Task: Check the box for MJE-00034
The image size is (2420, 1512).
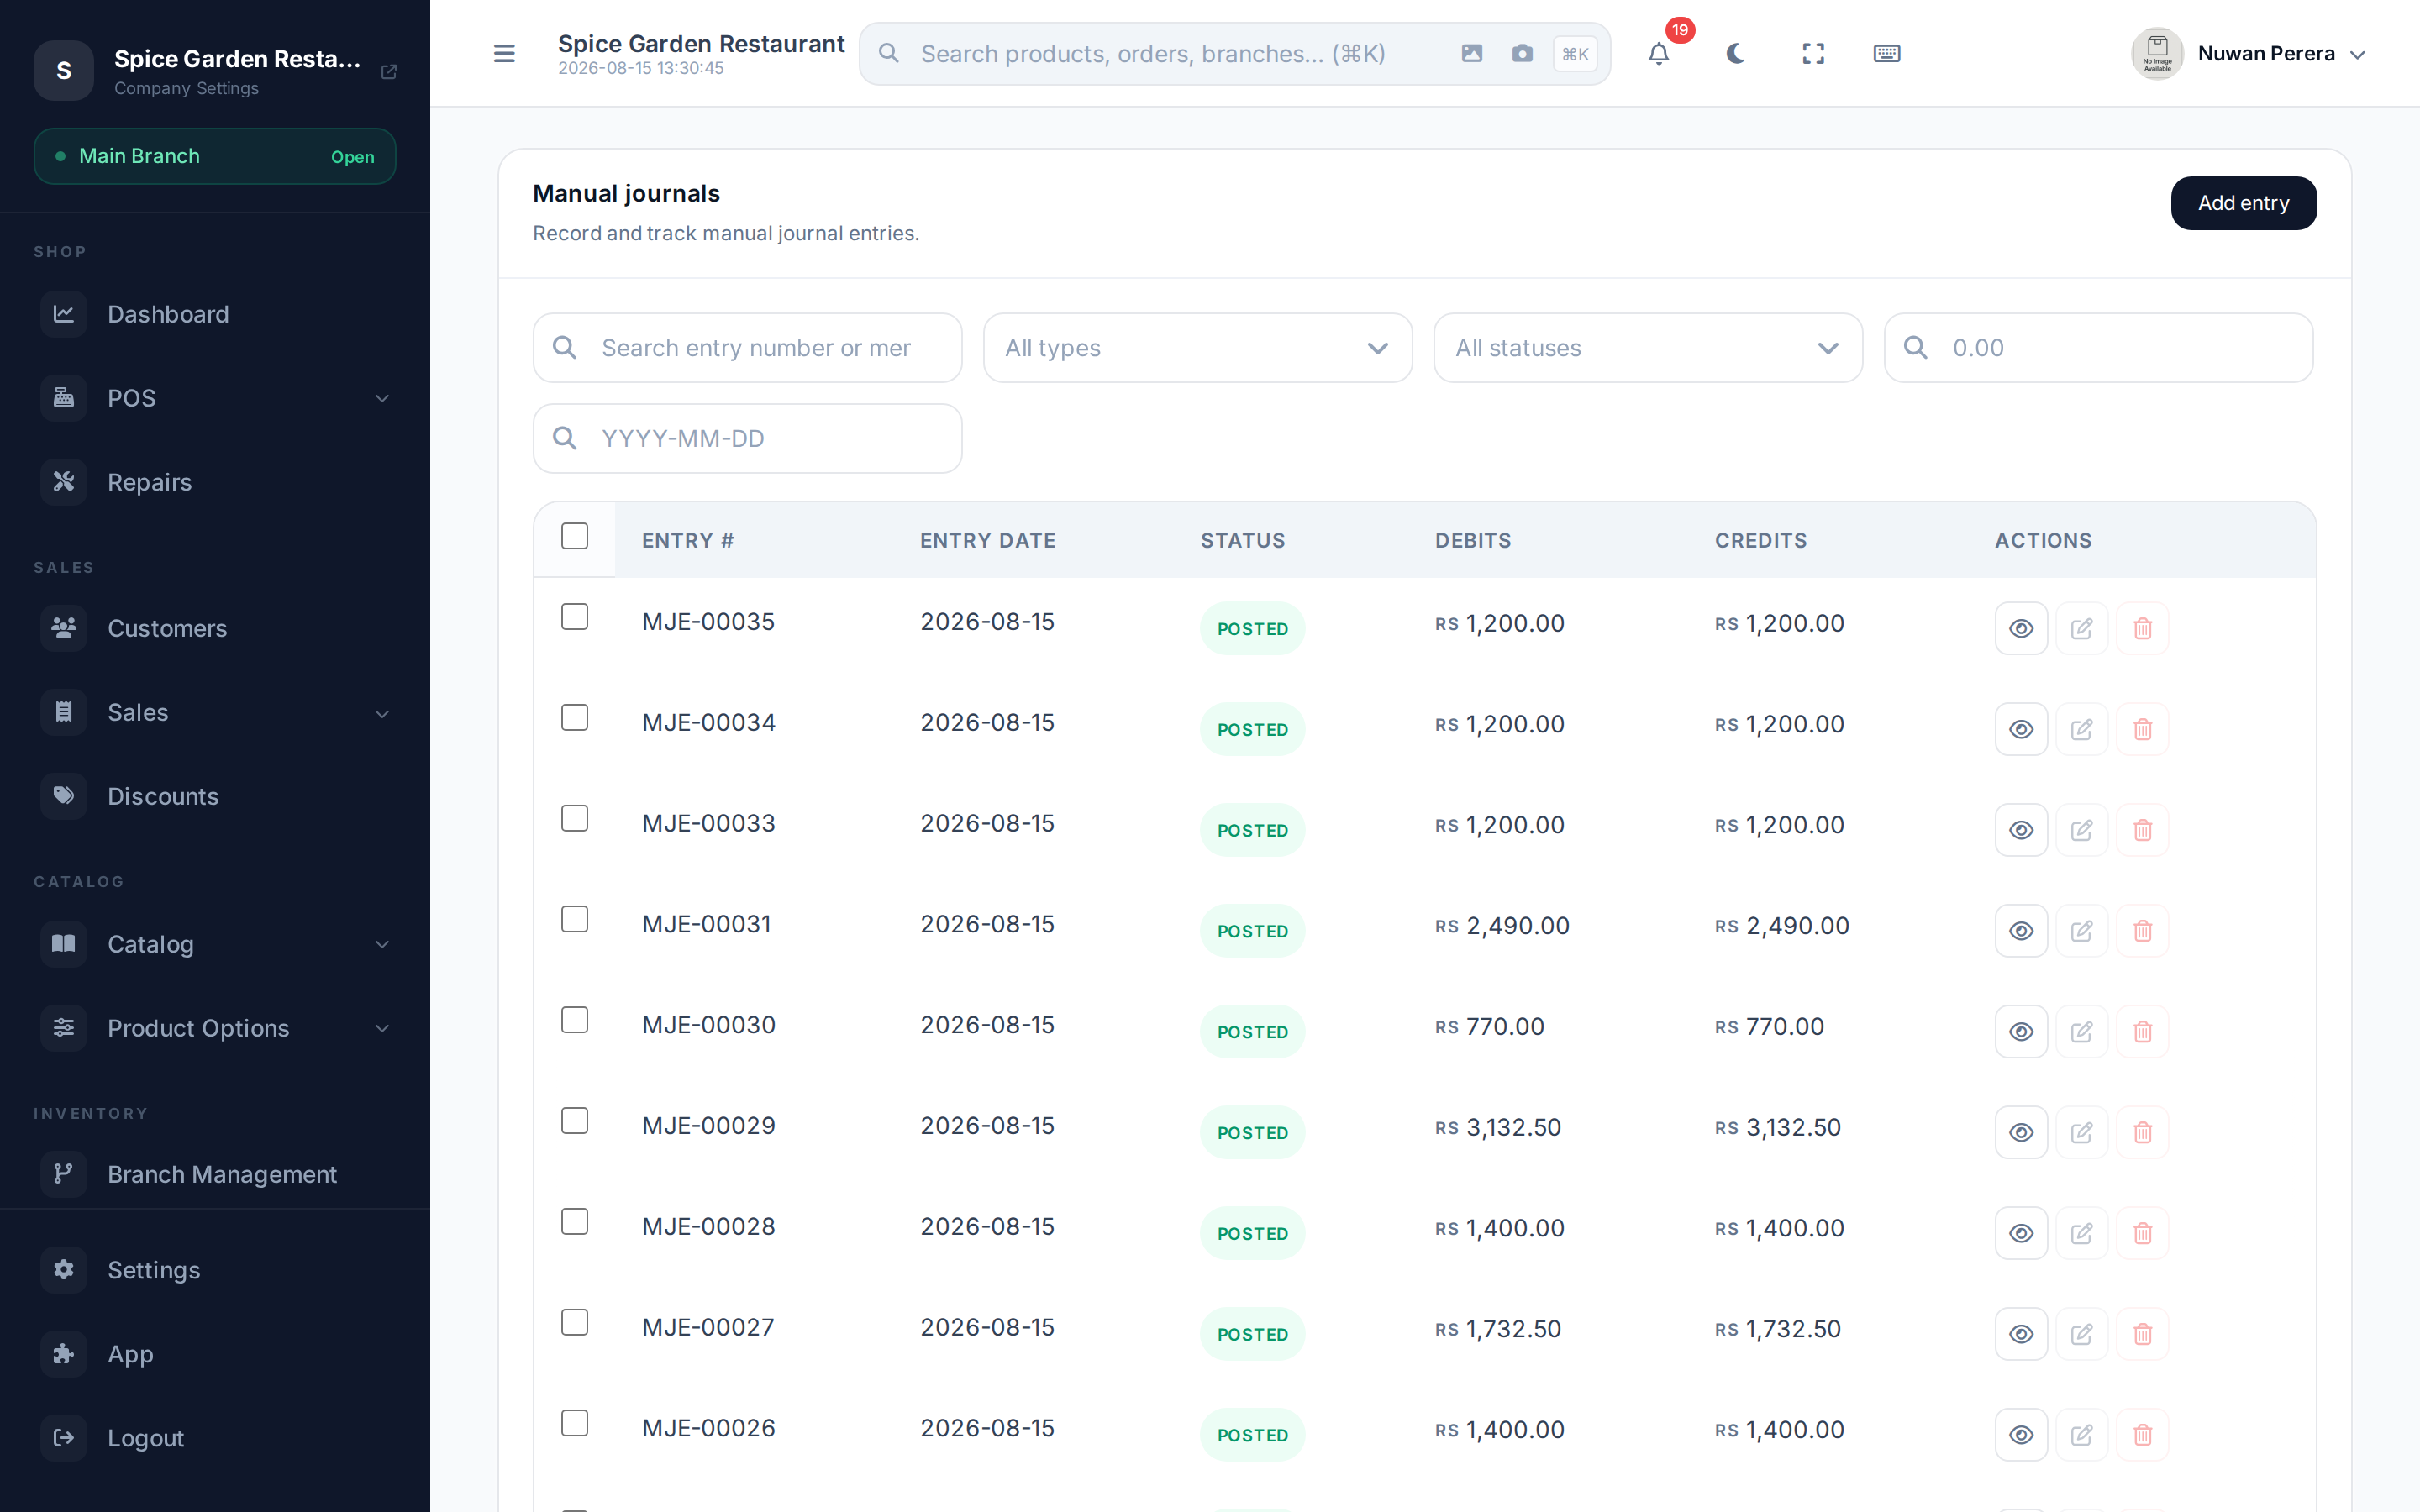Action: point(575,718)
